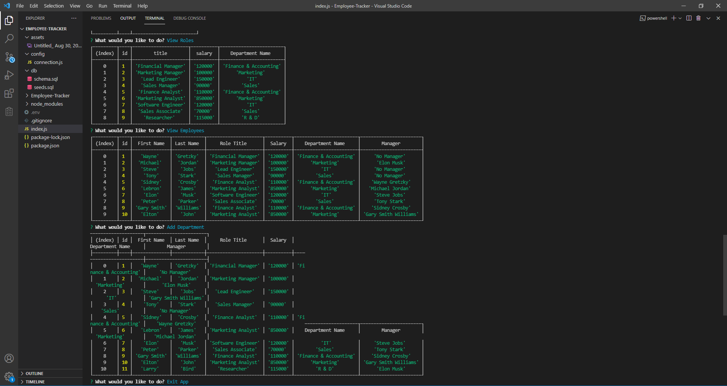727x386 pixels.
Task: Open the Help menu
Action: (142, 6)
